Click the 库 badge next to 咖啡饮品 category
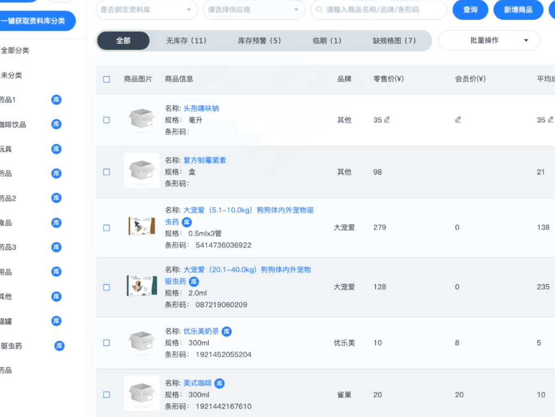This screenshot has height=417, width=555. [x=56, y=125]
